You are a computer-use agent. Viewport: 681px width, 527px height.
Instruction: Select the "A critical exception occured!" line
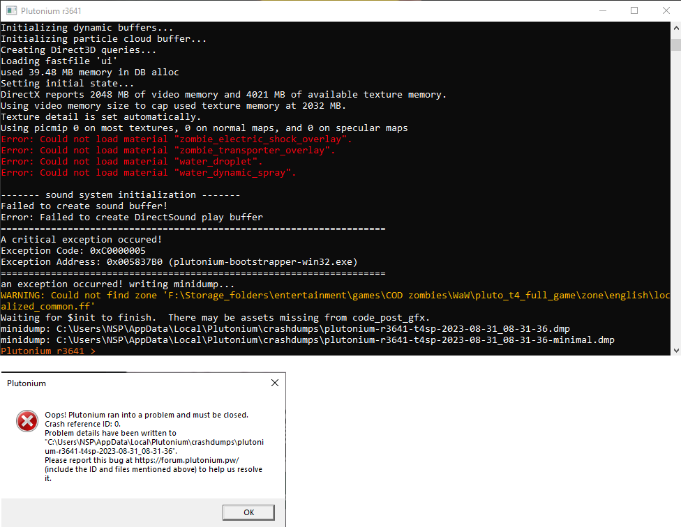81,240
